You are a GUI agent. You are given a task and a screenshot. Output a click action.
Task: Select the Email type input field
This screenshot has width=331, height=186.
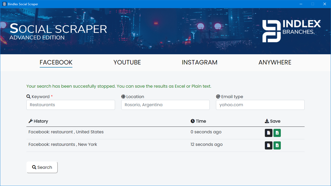pos(260,105)
